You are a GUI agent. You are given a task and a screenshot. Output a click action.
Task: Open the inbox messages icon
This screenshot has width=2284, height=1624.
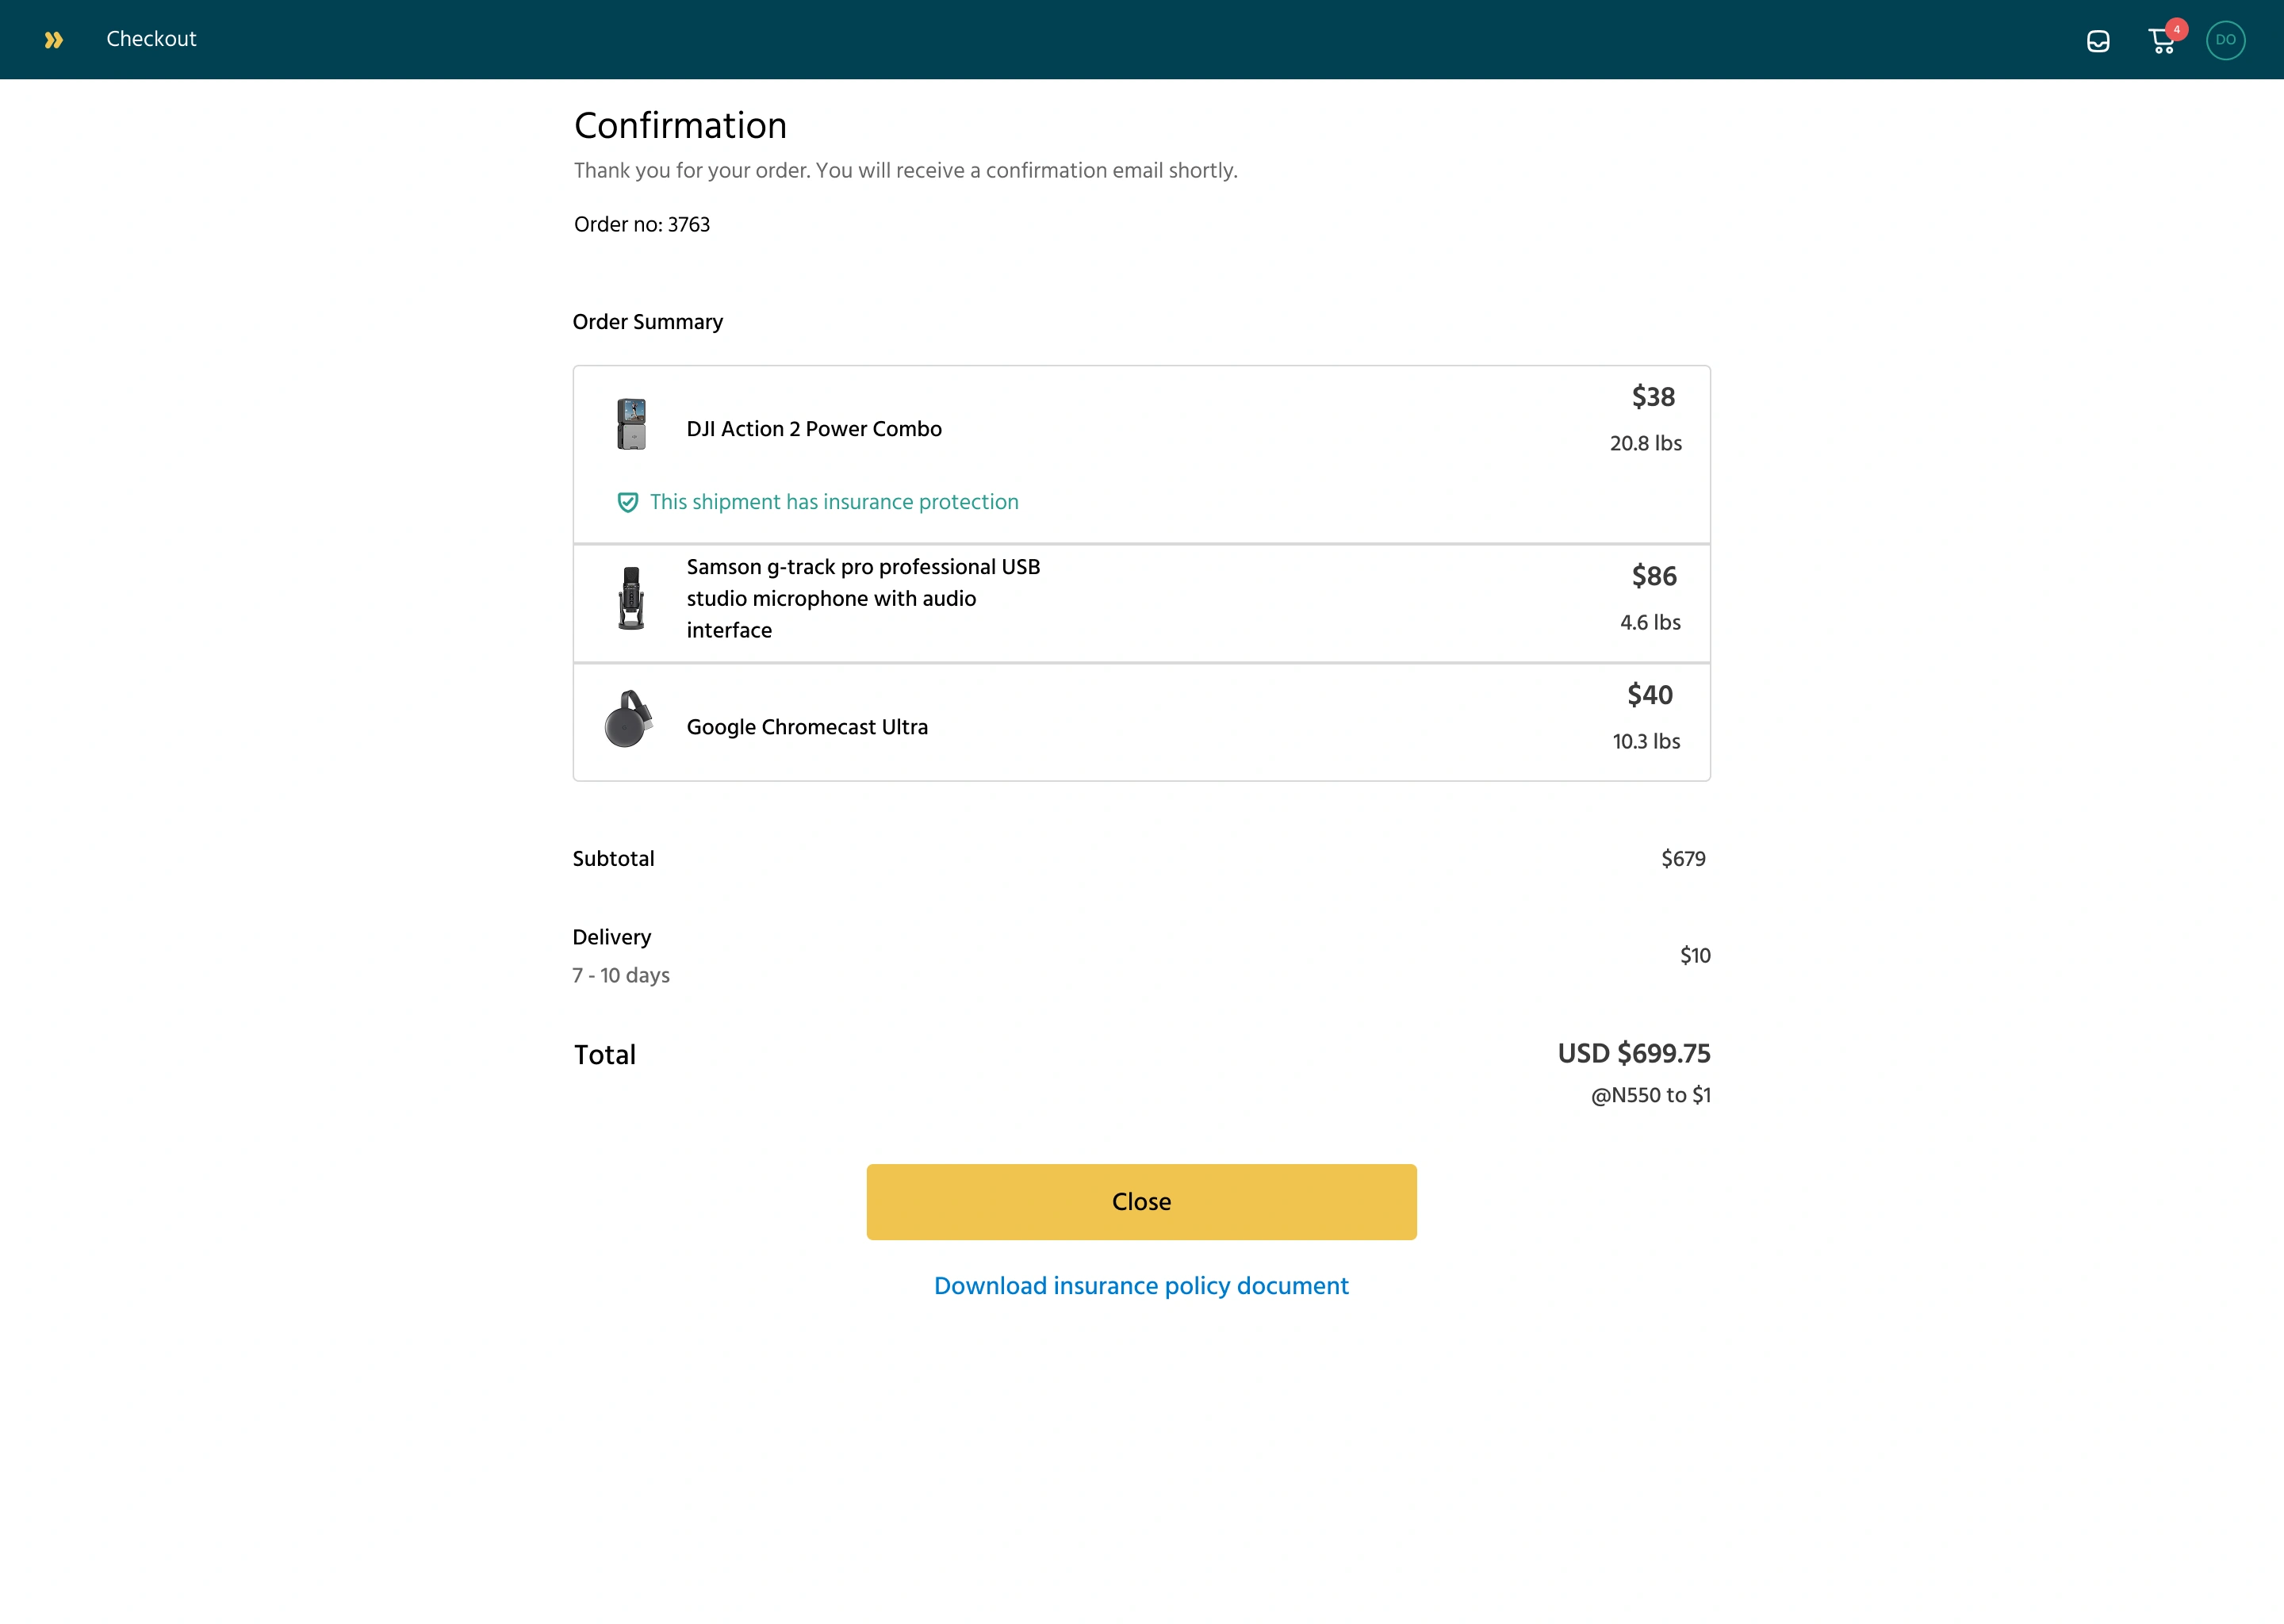coord(2098,41)
